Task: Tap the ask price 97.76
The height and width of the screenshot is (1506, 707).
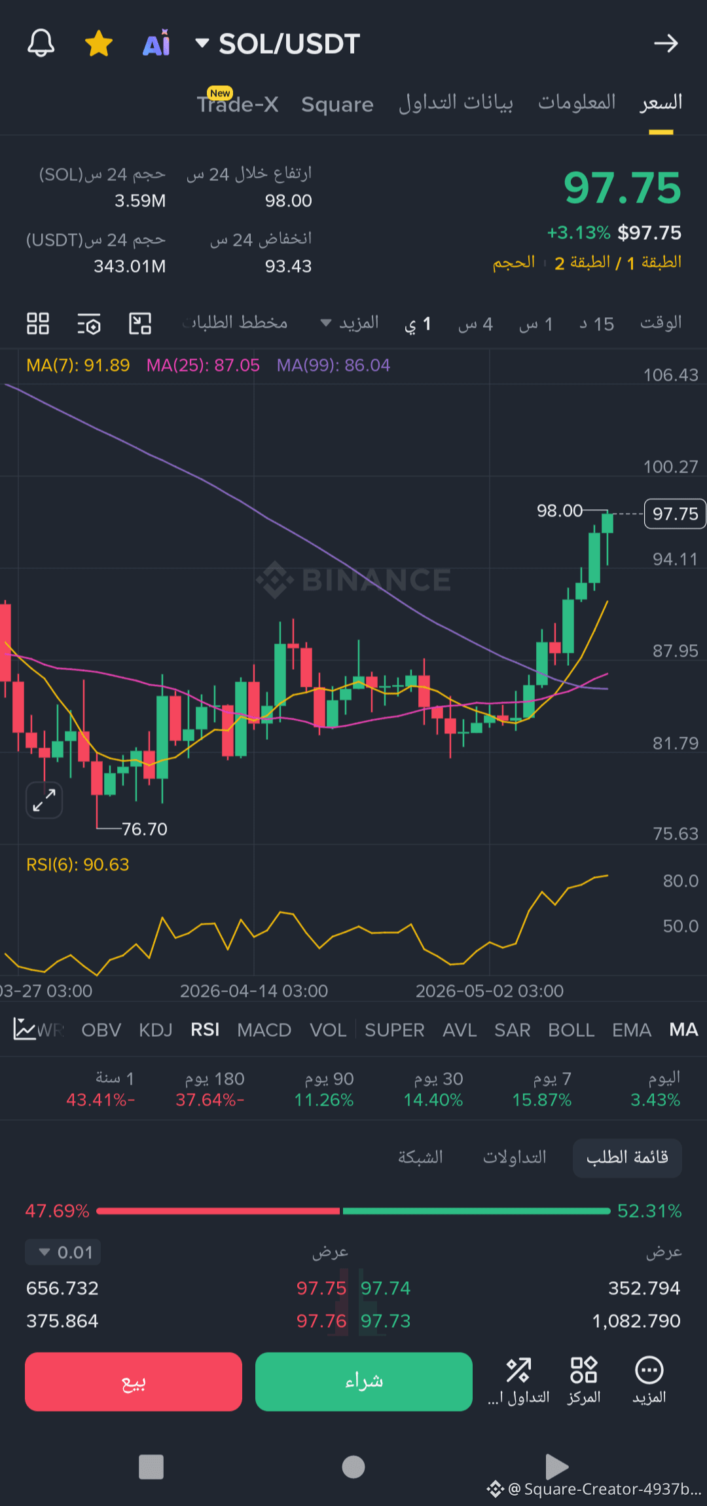Action: coord(321,1321)
